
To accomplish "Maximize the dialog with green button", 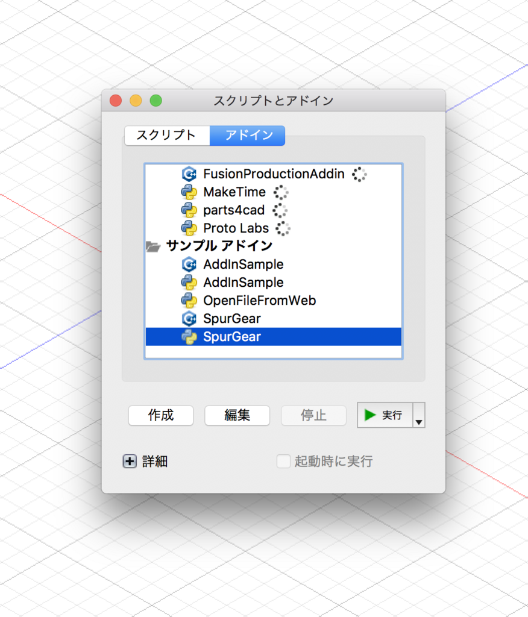I will (156, 101).
